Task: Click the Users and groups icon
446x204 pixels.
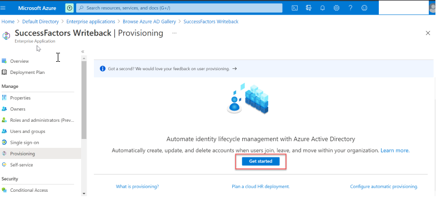Action: pos(4,131)
